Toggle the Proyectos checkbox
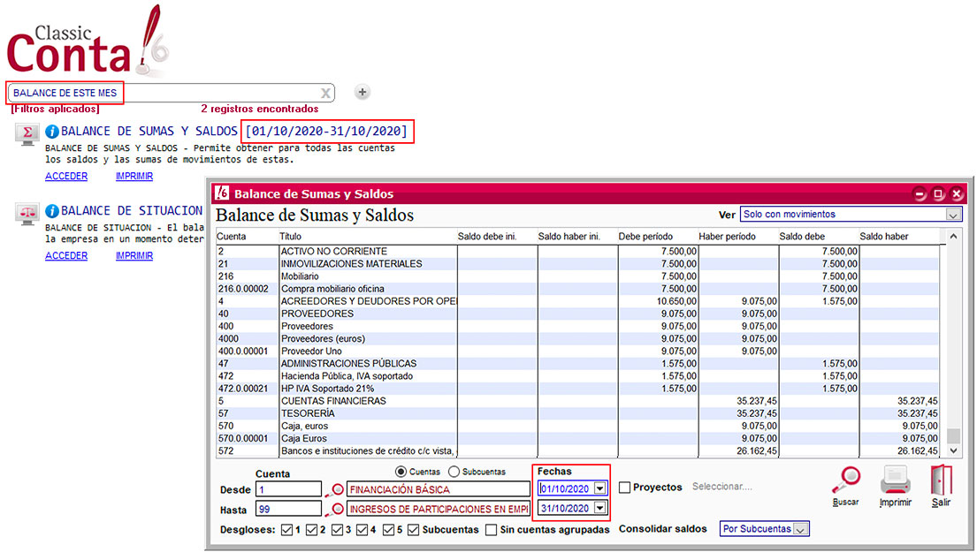977x552 pixels. click(x=624, y=488)
